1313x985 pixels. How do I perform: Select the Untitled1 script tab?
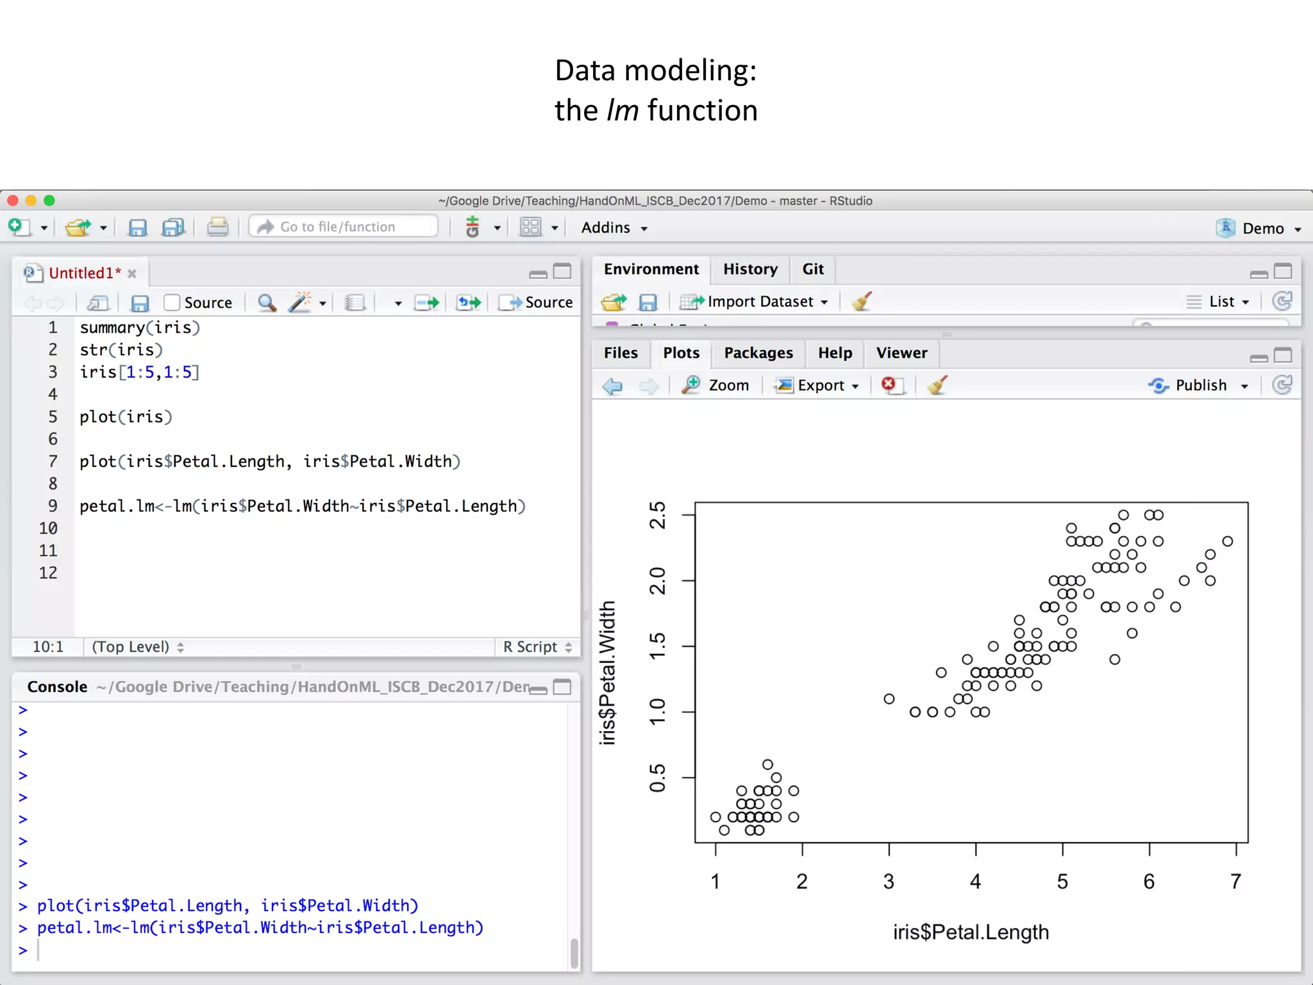(x=85, y=273)
